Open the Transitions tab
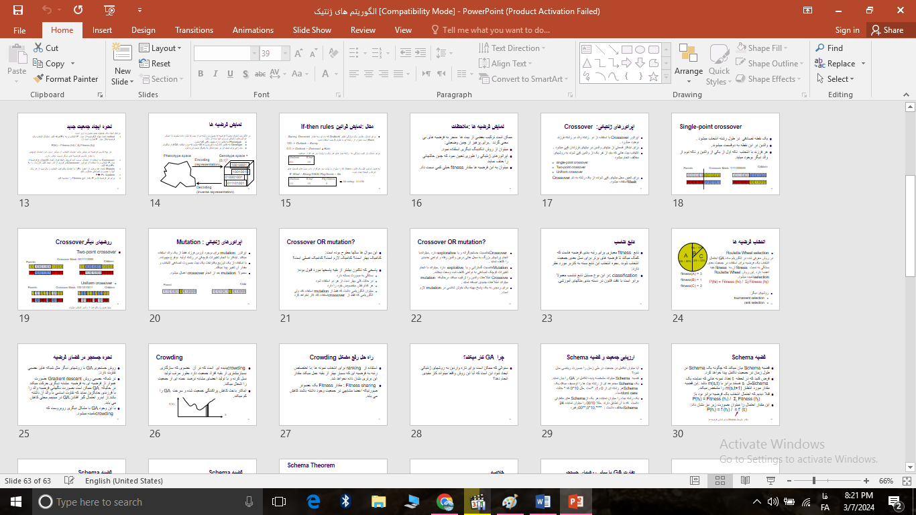Image resolution: width=916 pixels, height=515 pixels. point(194,30)
